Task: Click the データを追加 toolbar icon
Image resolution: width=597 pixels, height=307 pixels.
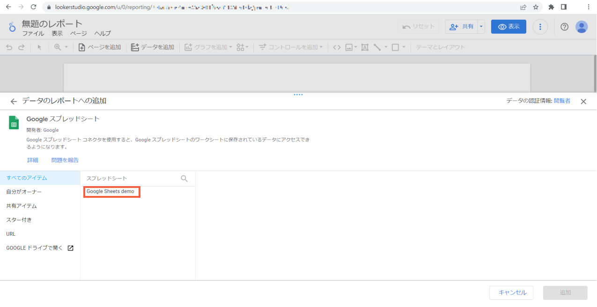Action: click(x=134, y=47)
